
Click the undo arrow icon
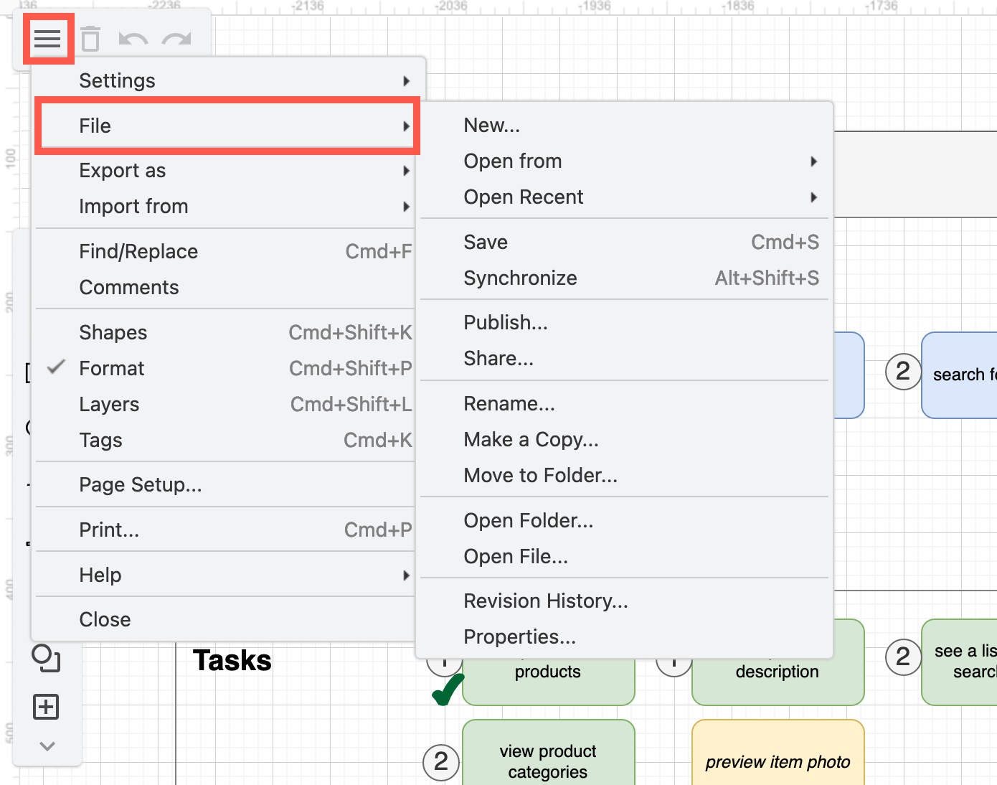[132, 39]
